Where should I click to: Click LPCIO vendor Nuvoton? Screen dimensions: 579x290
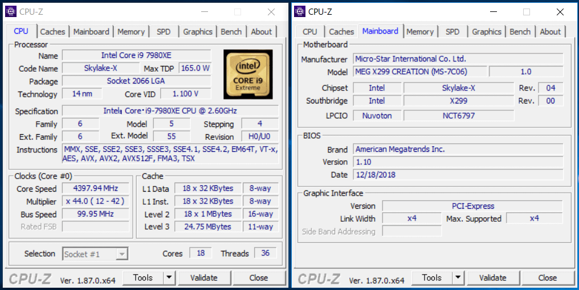pos(377,115)
